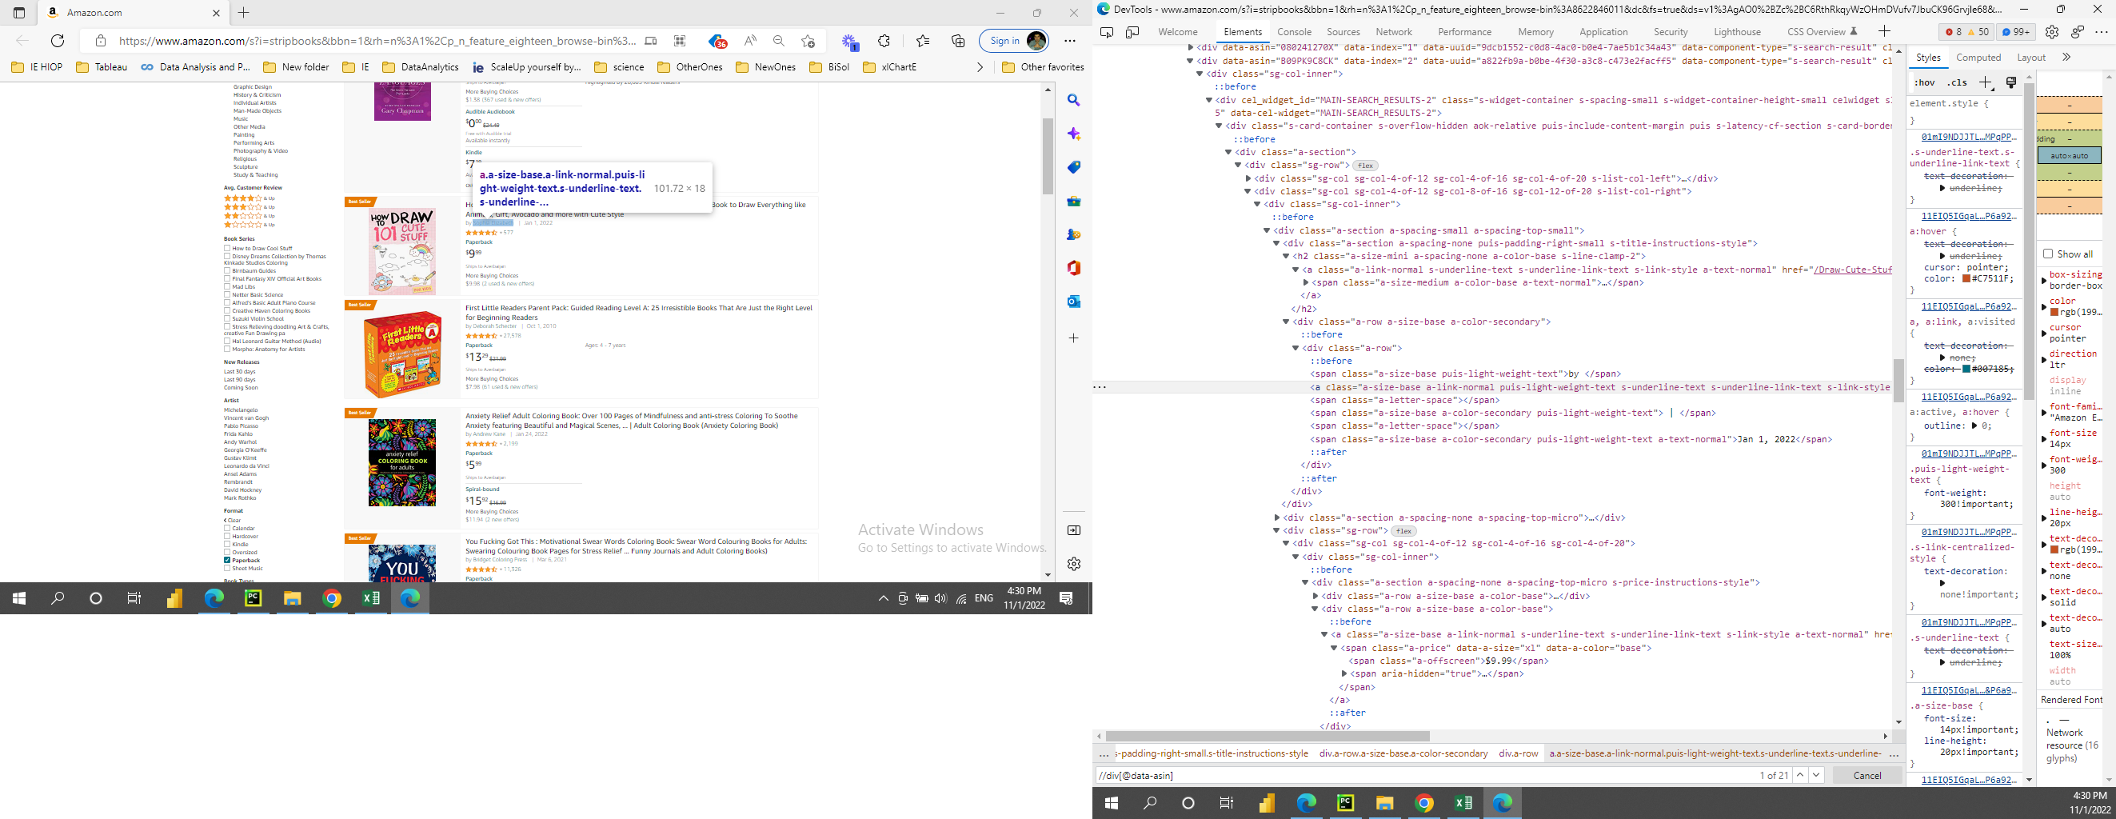
Task: Switch to the Network tab
Action: [1394, 32]
